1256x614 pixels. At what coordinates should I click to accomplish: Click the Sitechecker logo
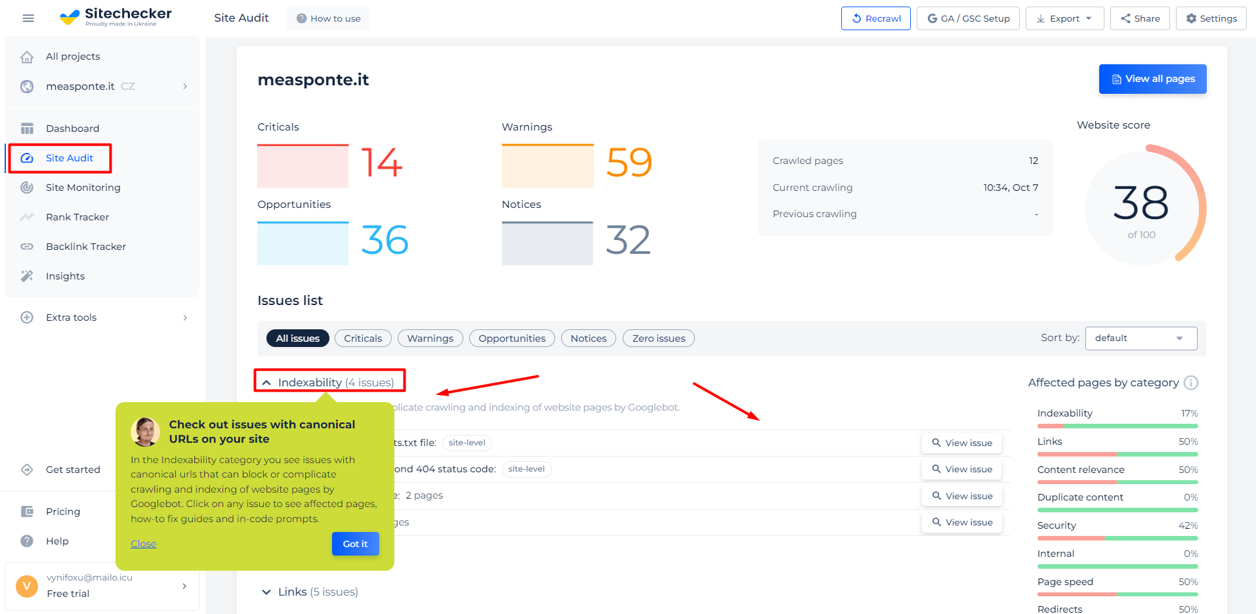(115, 17)
